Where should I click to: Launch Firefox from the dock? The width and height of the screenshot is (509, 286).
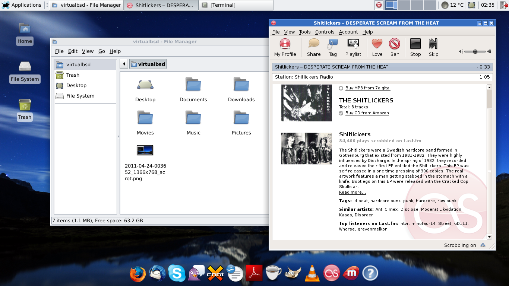coord(138,274)
